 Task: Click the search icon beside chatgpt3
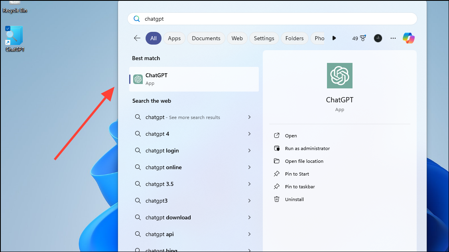[138, 201]
